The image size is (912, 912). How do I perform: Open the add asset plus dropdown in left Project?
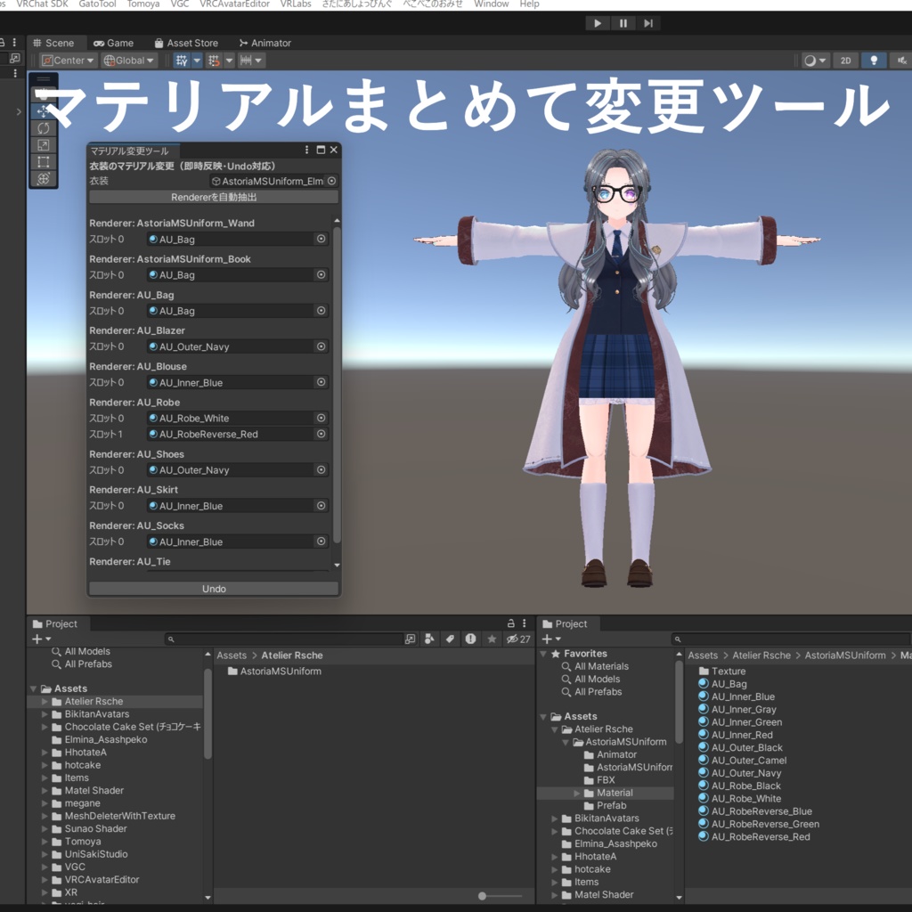[x=41, y=639]
